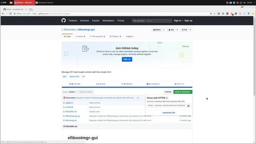
Task: View the GPL-3.0 license link
Action: (x=179, y=84)
